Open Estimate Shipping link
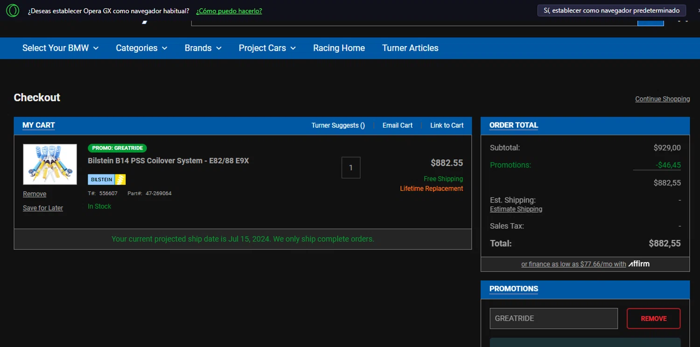The image size is (700, 347). pyautogui.click(x=516, y=209)
